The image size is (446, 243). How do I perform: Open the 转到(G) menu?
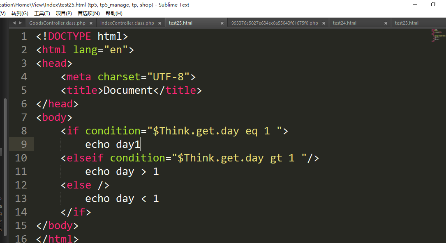coord(20,14)
